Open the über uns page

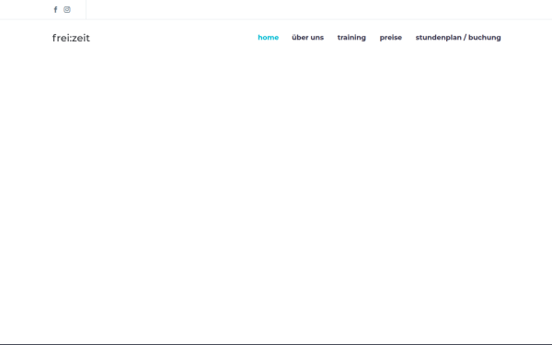point(307,38)
